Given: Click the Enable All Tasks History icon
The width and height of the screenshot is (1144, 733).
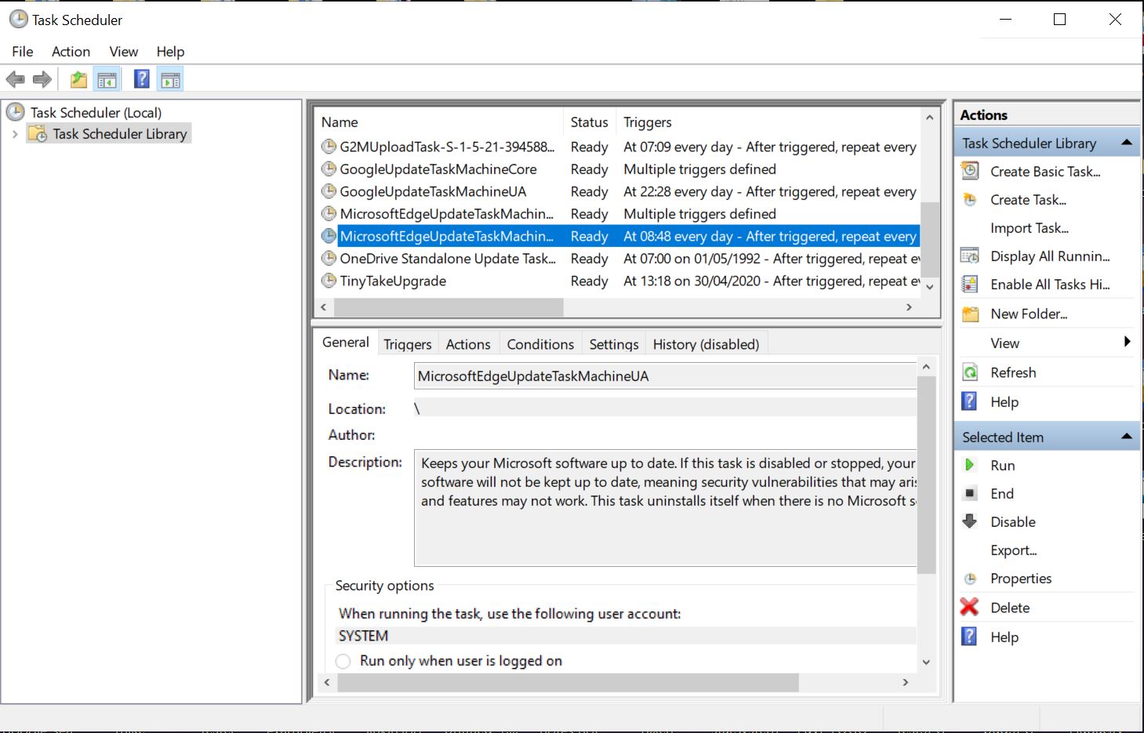Looking at the screenshot, I should coord(970,285).
